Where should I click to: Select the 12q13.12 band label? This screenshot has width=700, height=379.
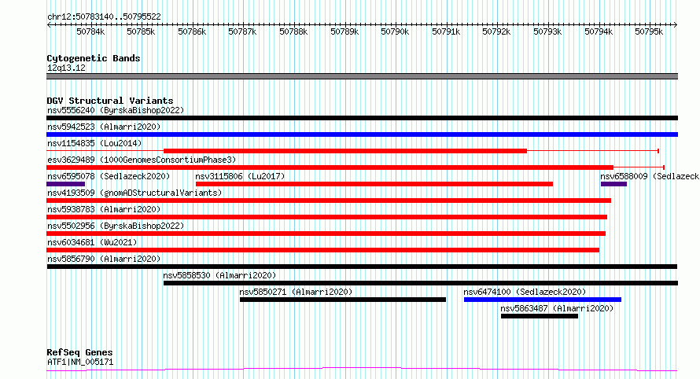66,68
